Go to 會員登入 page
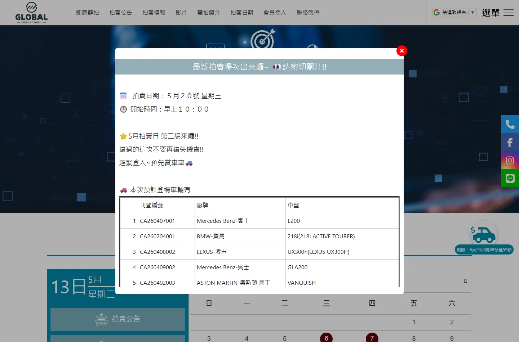 275,13
